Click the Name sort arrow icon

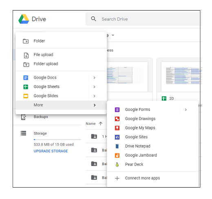101,124
